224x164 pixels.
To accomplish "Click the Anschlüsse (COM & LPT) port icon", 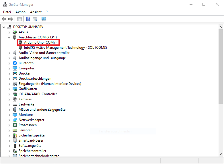I will (x=15, y=37).
